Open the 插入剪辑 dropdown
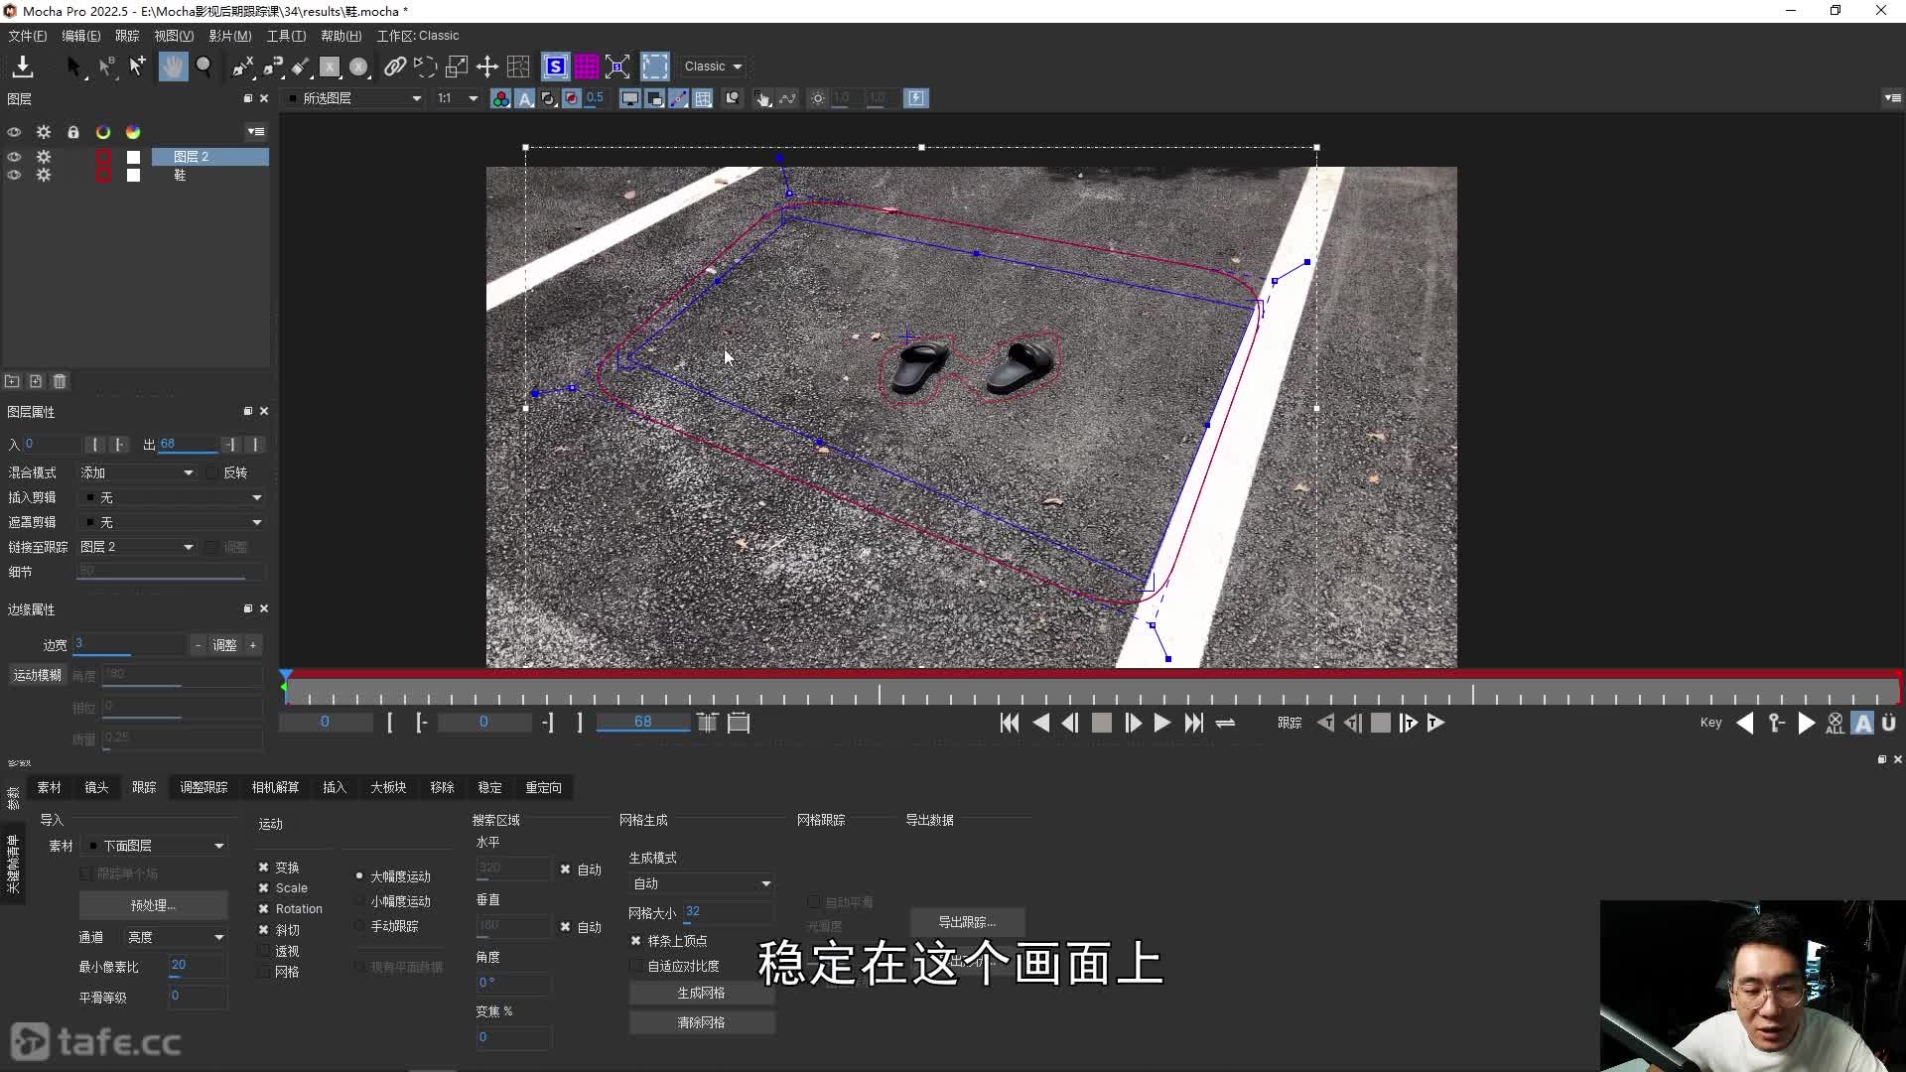This screenshot has height=1072, width=1906. coord(171,497)
